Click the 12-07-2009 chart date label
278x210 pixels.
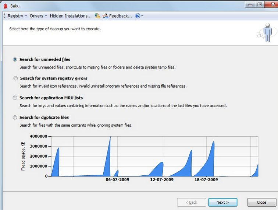click(162, 179)
